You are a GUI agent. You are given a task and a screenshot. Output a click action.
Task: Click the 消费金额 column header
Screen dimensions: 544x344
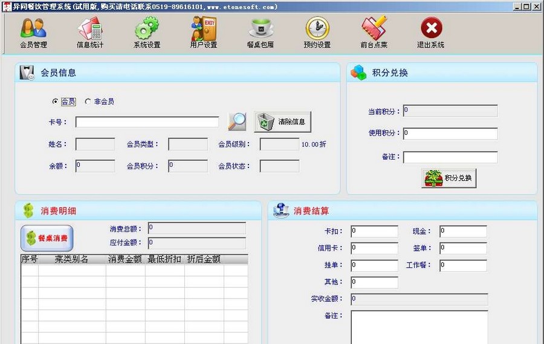point(125,259)
